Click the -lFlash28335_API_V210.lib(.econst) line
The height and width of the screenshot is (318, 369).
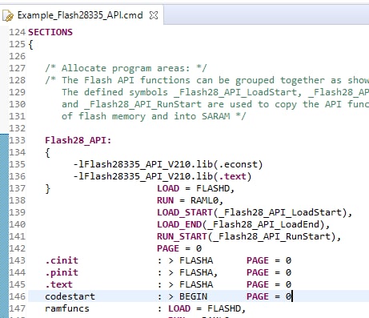click(168, 164)
